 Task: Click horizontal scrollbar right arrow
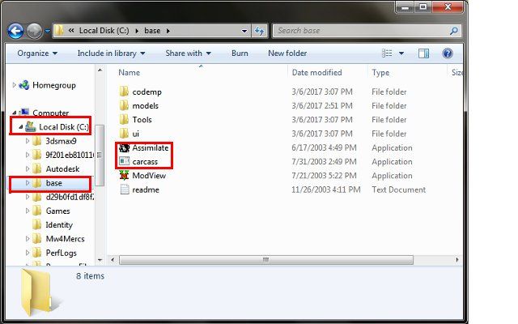point(456,260)
